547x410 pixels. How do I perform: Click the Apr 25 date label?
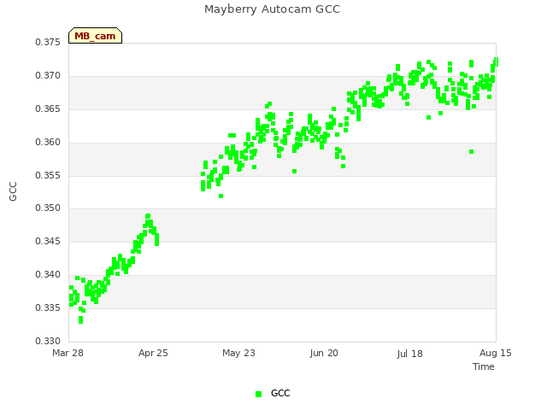point(153,353)
